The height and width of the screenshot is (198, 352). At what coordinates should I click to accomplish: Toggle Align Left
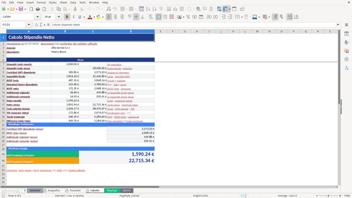click(109, 17)
